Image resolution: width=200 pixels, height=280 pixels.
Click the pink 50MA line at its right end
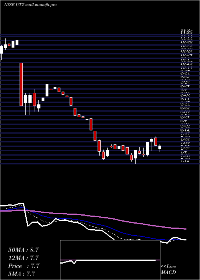tap(185, 229)
